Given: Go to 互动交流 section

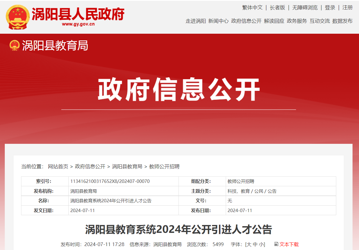Looking at the screenshot, I should coord(319,21).
